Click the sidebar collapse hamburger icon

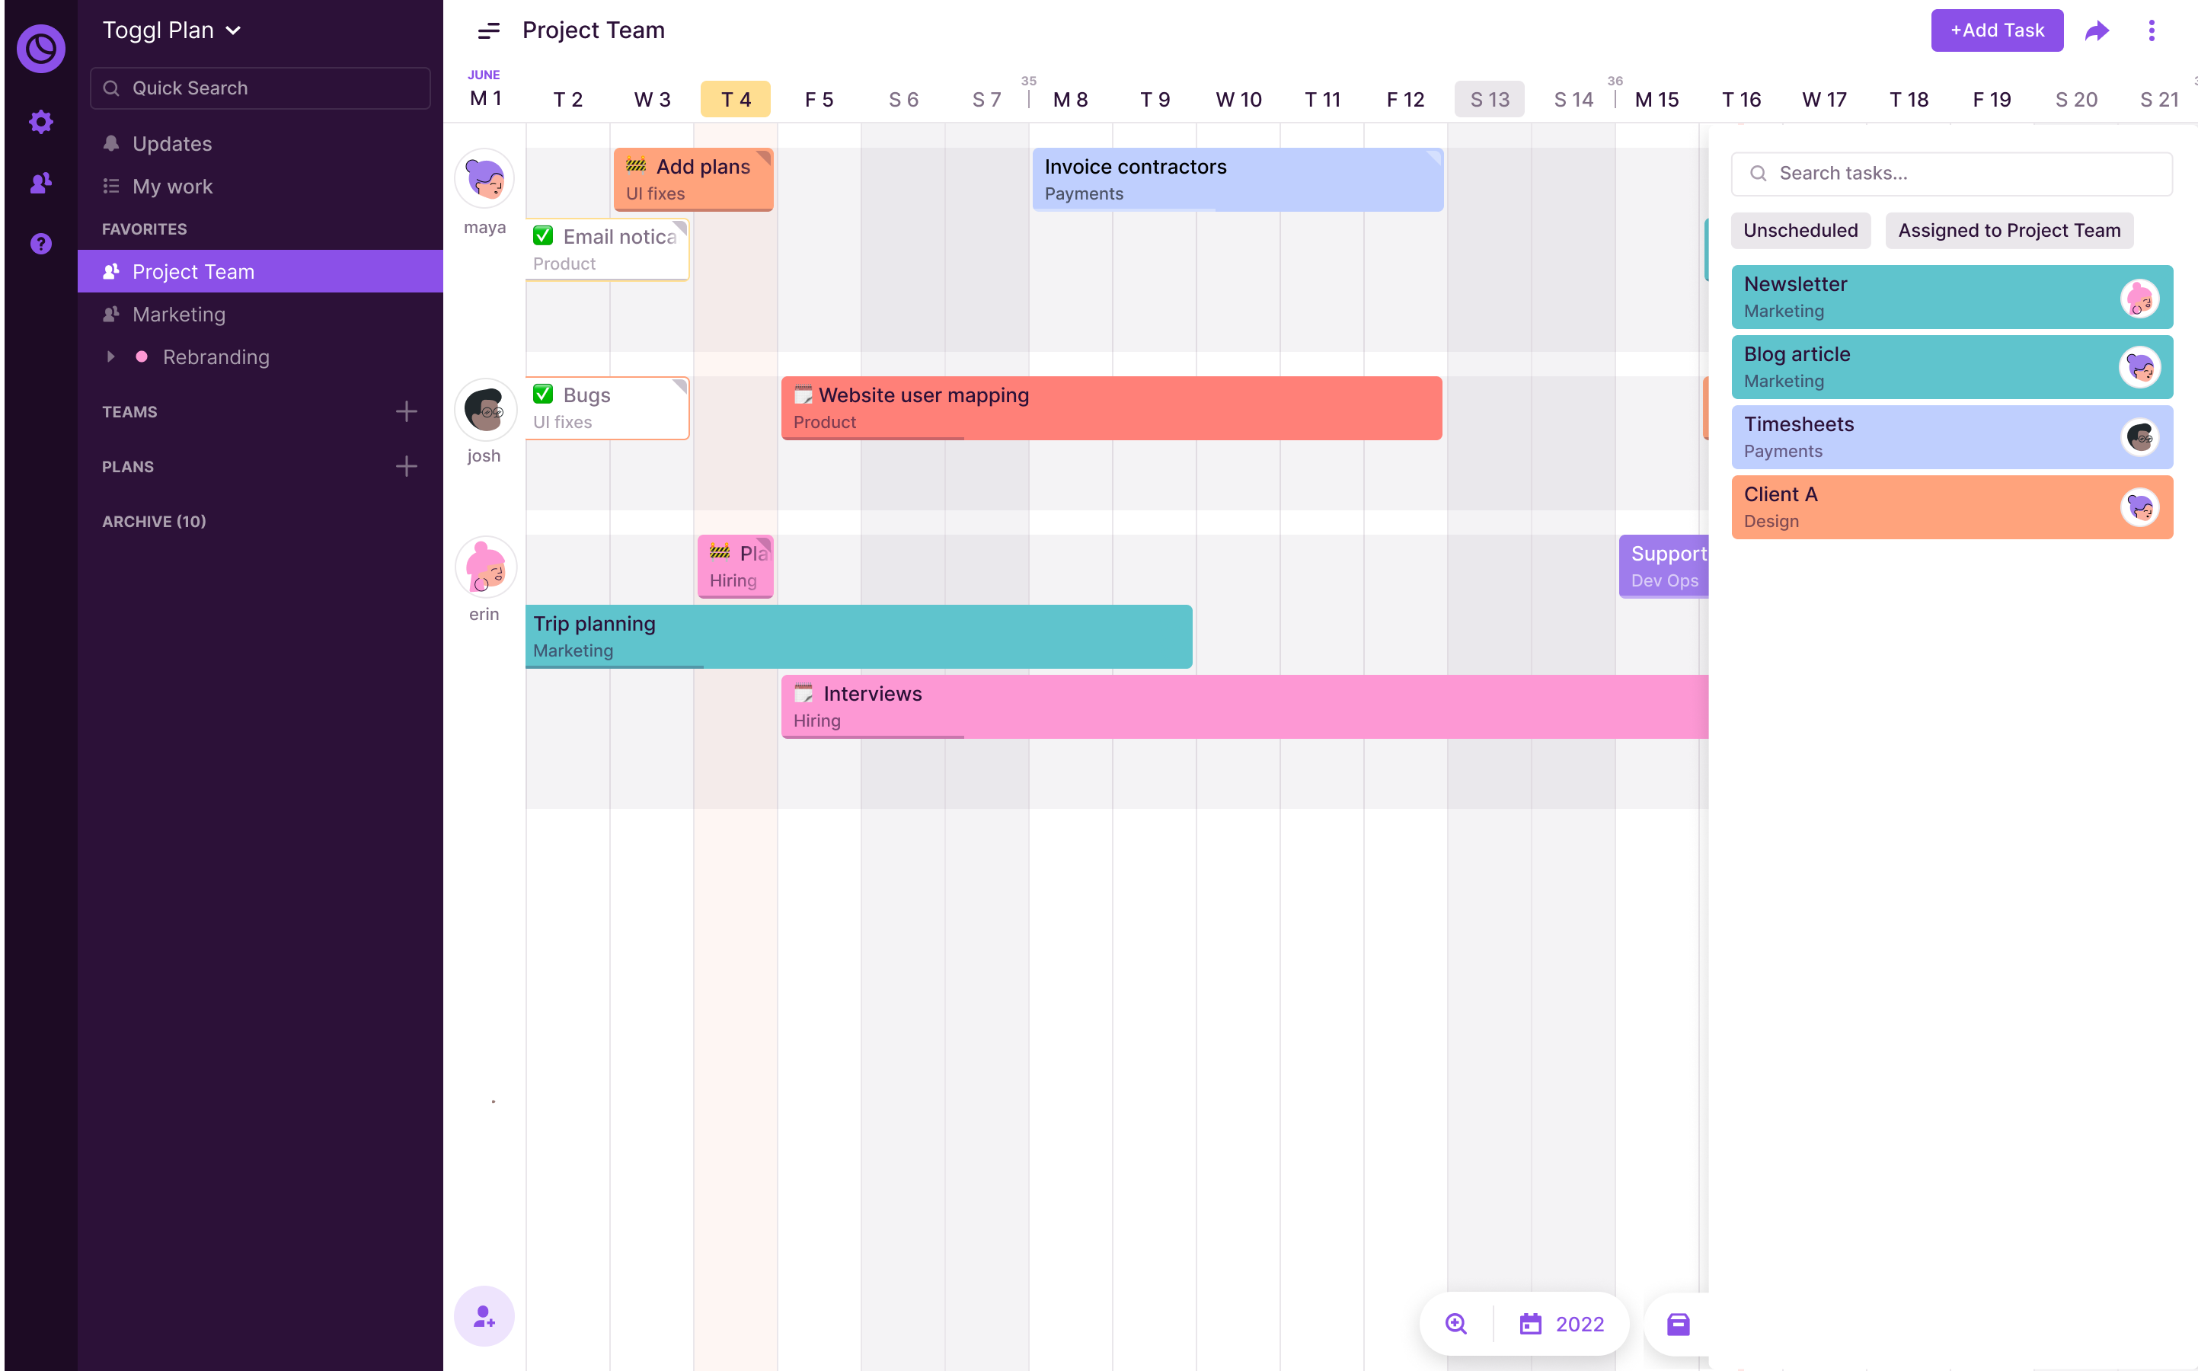(488, 32)
